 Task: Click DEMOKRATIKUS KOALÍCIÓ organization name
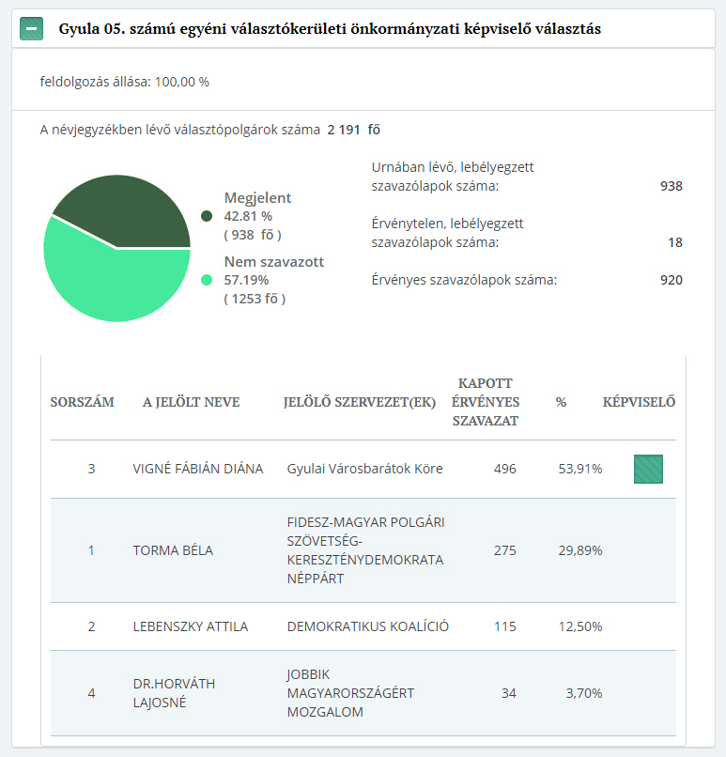click(367, 626)
